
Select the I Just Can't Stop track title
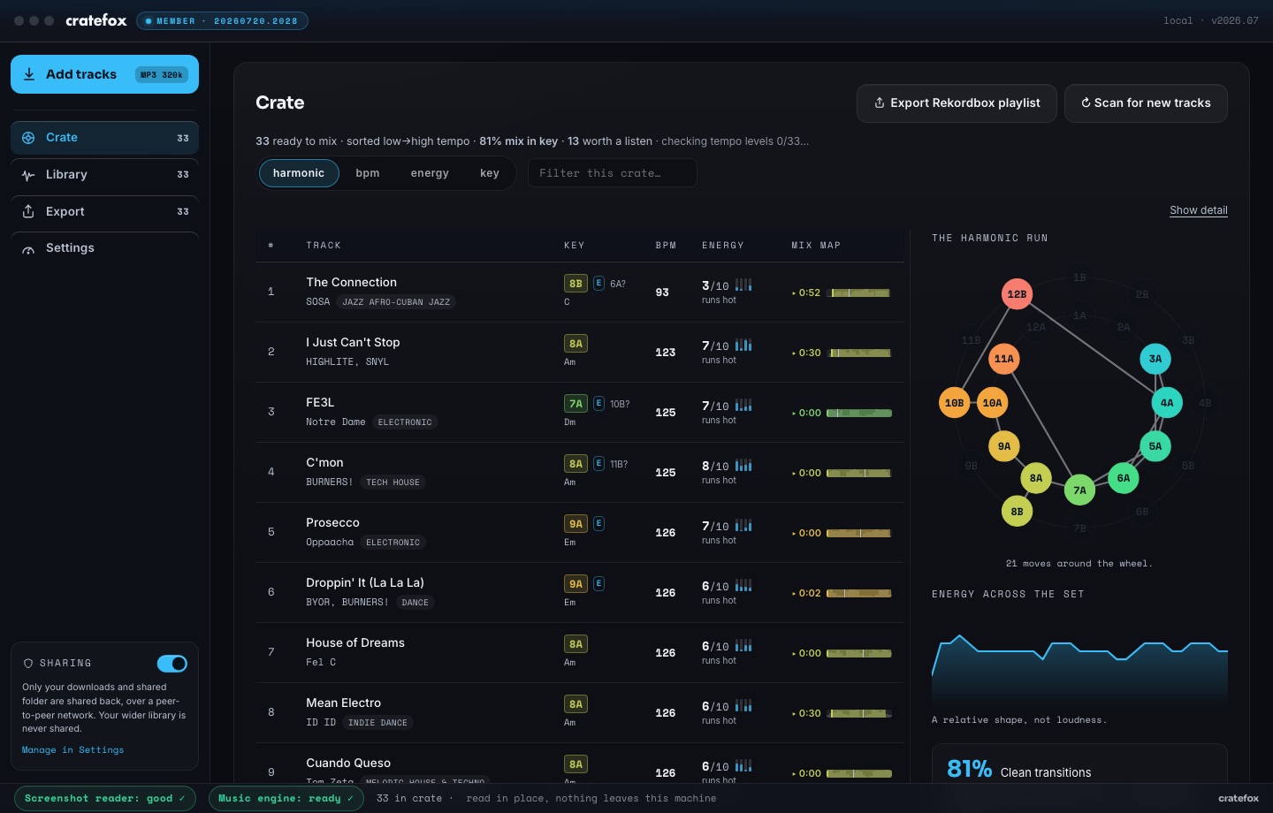[353, 343]
